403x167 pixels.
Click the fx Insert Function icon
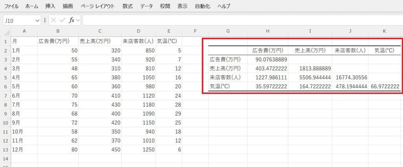71,20
